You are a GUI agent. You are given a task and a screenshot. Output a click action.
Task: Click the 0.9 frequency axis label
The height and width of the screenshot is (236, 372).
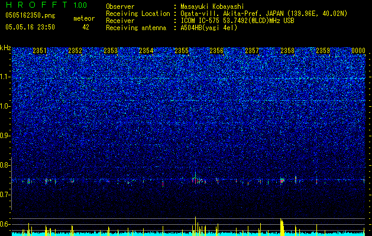[x=5, y=136]
